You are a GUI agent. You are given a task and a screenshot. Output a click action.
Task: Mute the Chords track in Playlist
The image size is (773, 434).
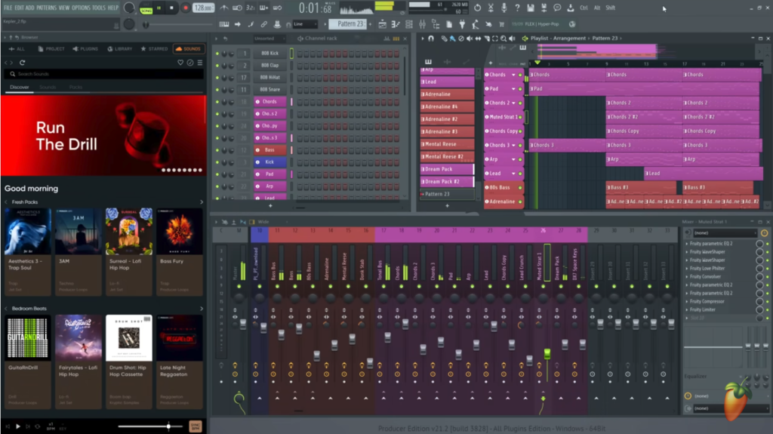(x=520, y=75)
